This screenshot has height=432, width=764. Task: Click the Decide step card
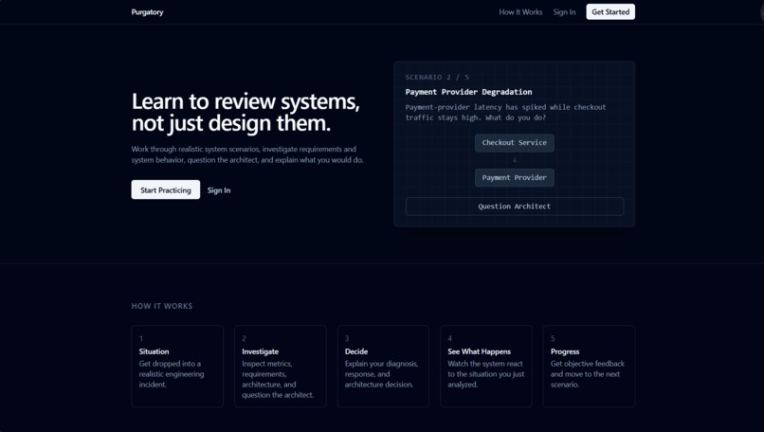pyautogui.click(x=383, y=367)
